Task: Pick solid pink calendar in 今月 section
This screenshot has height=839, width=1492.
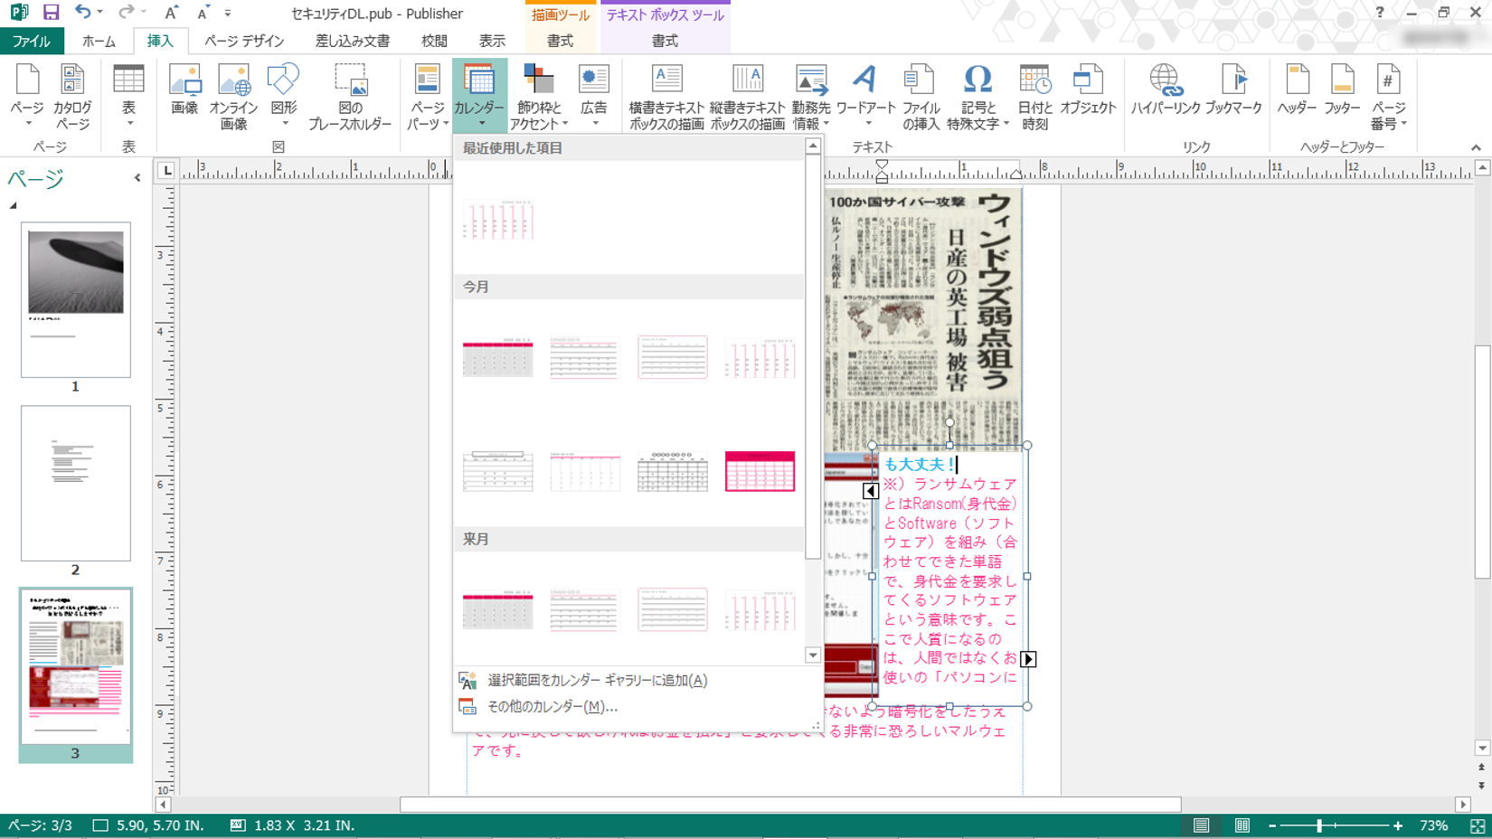Action: click(760, 471)
